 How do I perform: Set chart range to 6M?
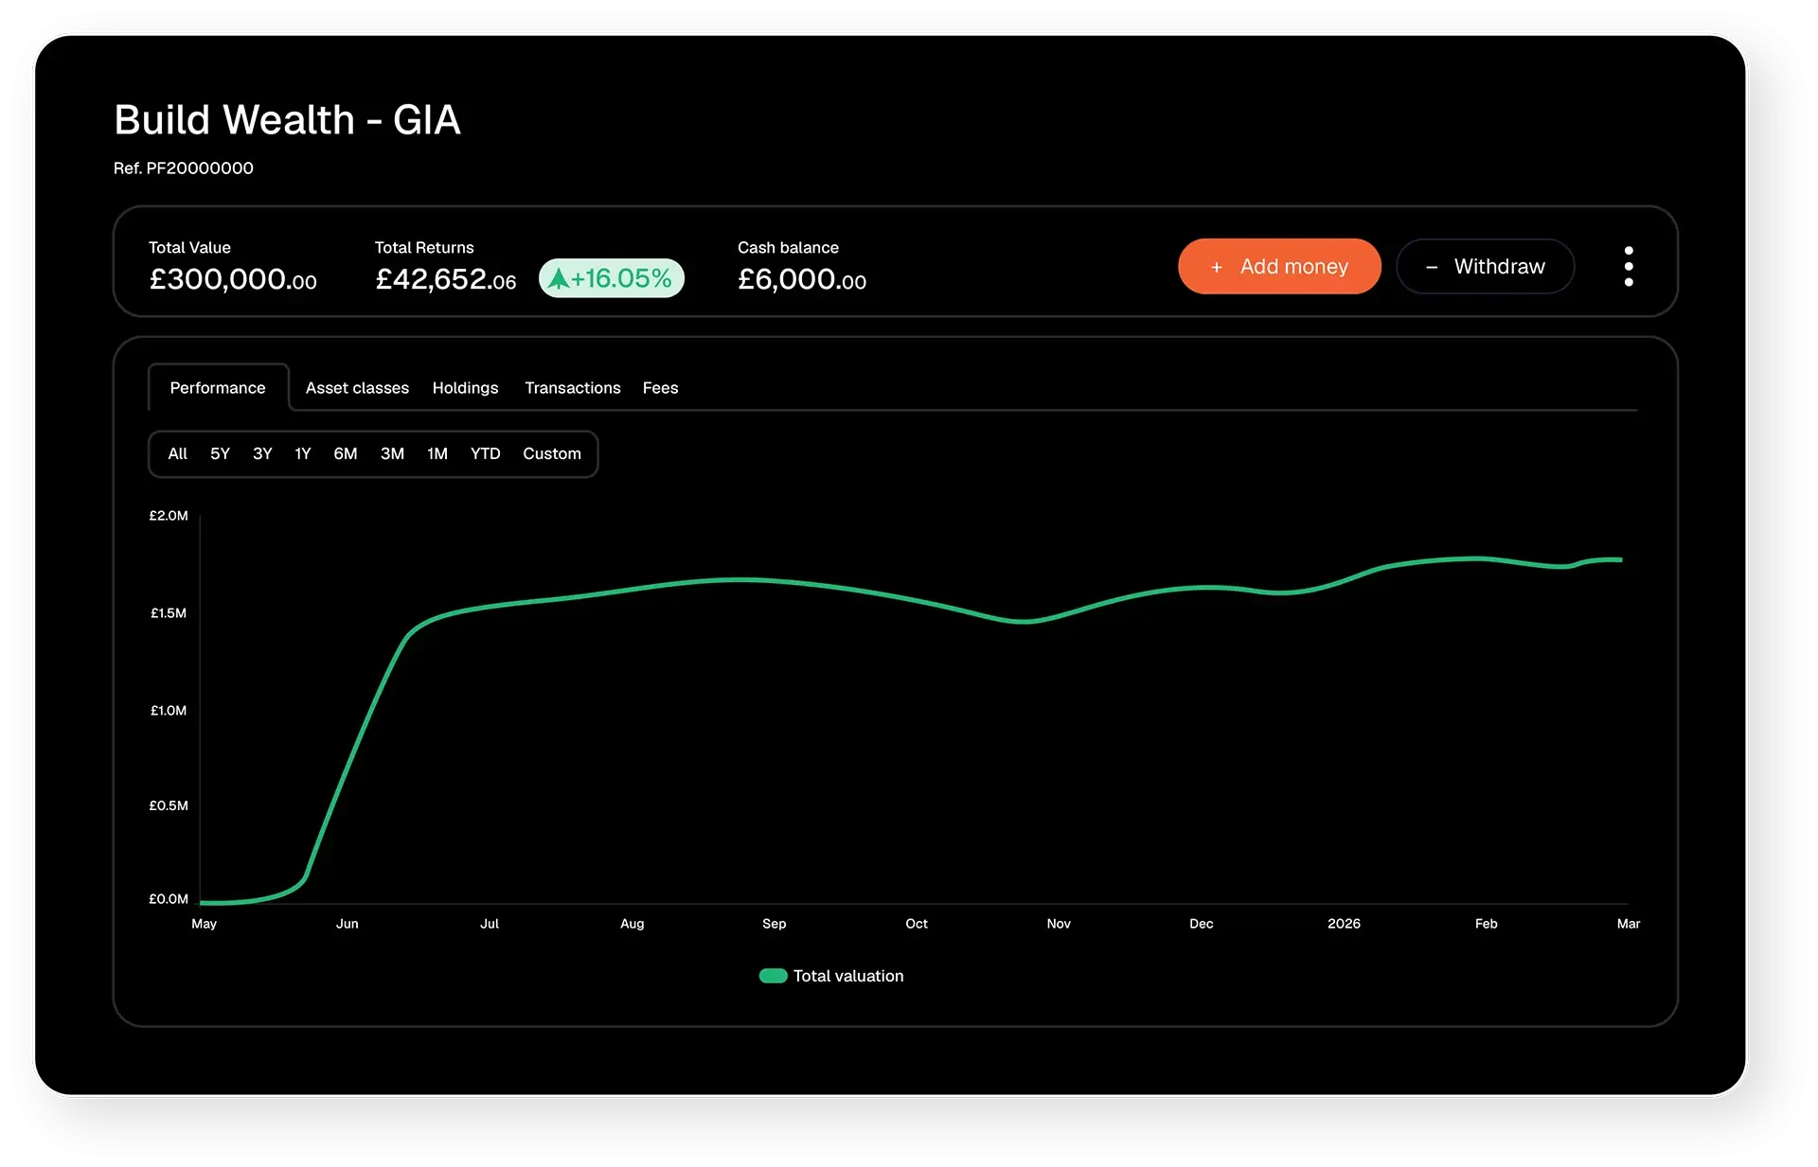point(345,453)
